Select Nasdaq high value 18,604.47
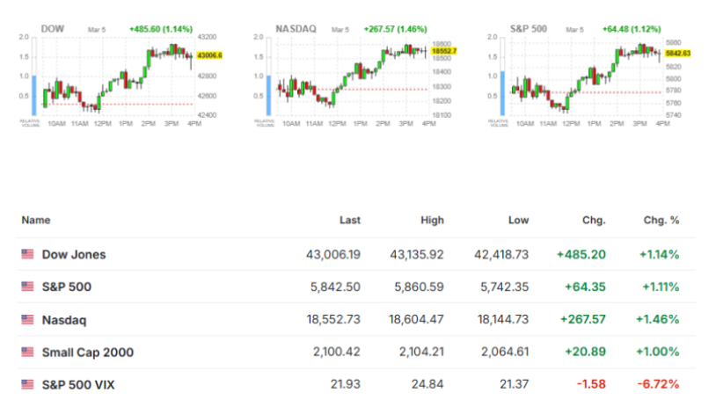The width and height of the screenshot is (723, 400). tap(416, 319)
